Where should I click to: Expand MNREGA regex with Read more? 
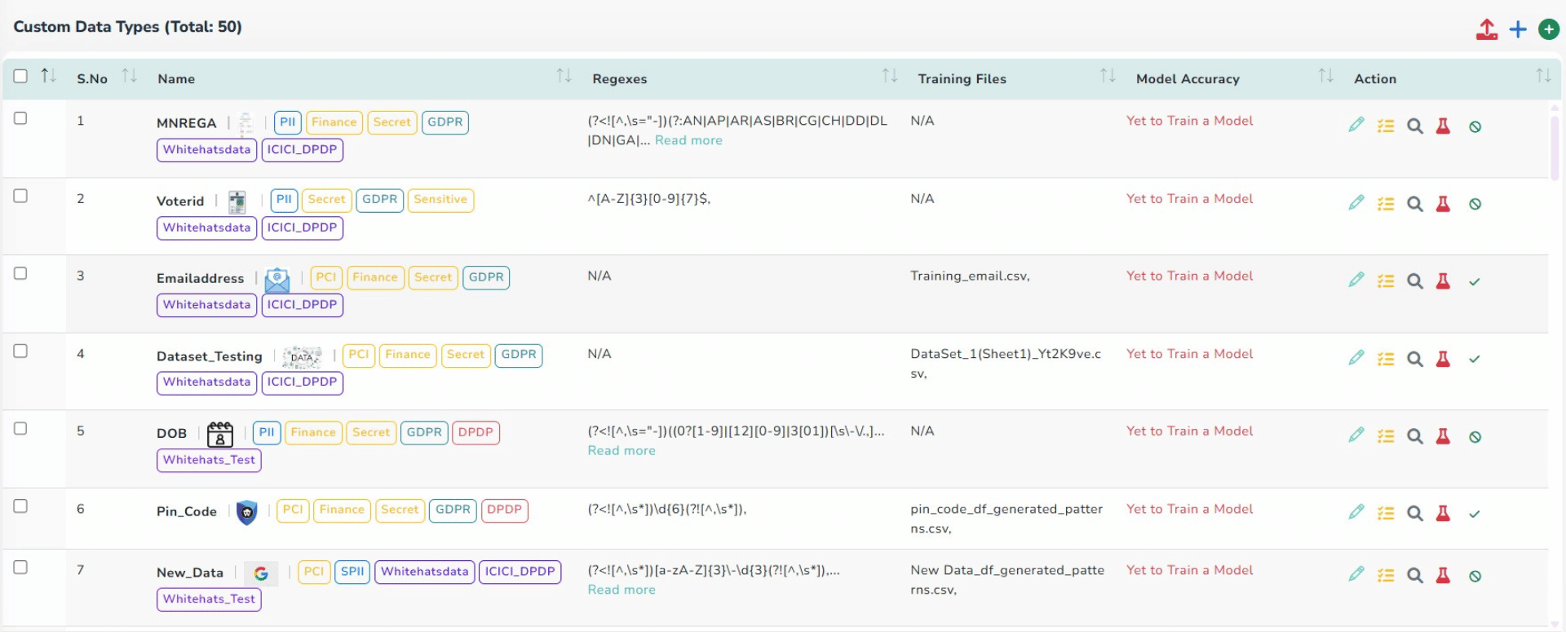click(688, 140)
